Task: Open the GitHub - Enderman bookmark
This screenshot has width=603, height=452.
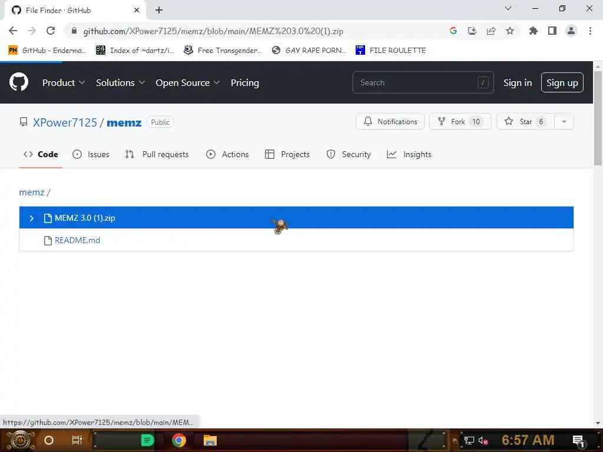Action: click(47, 51)
